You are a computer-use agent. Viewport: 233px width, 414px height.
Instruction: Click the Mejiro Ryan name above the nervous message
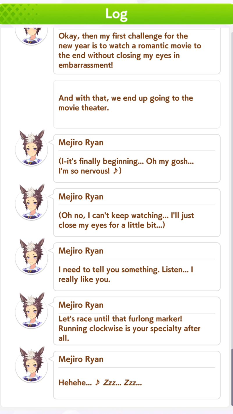click(x=81, y=142)
